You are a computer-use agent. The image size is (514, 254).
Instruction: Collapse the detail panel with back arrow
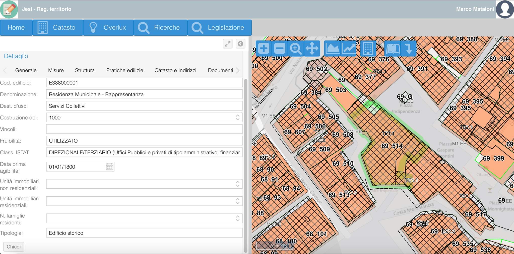click(240, 44)
